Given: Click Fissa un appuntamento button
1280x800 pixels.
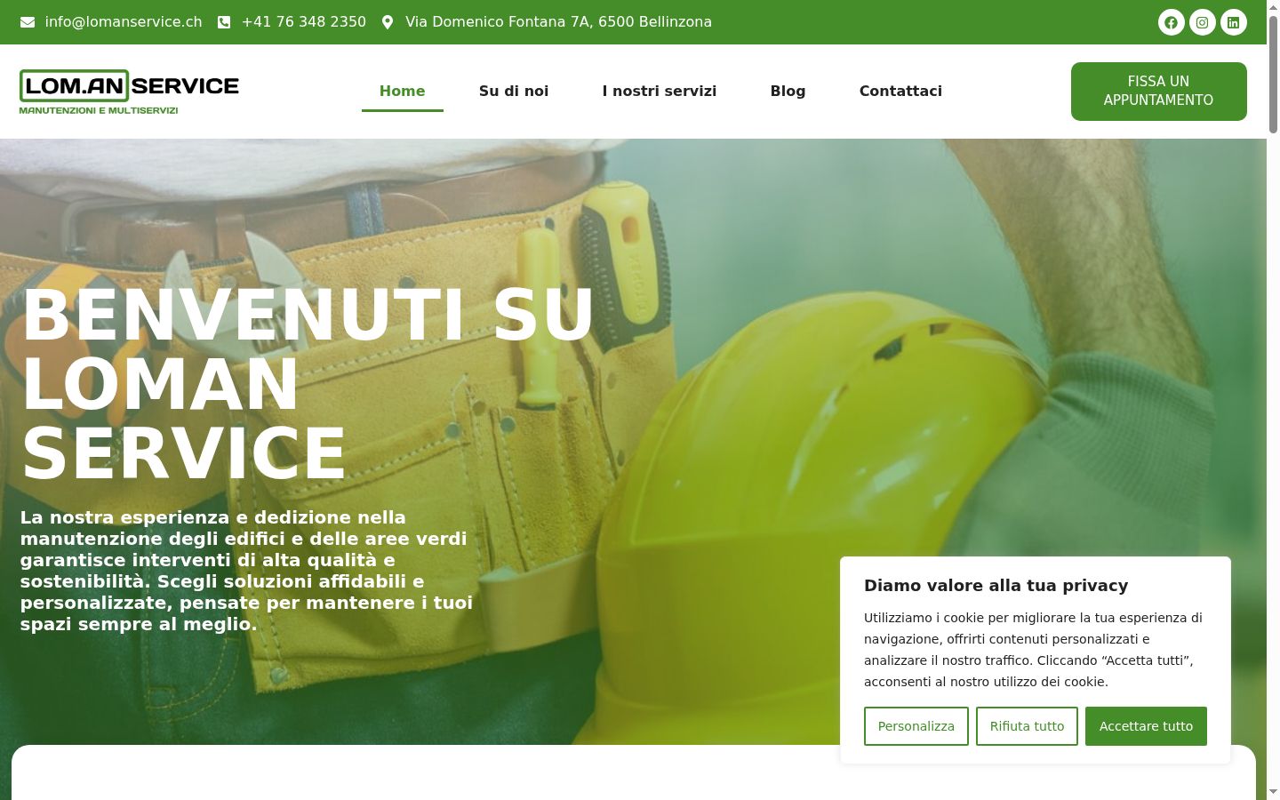Looking at the screenshot, I should tap(1158, 91).
